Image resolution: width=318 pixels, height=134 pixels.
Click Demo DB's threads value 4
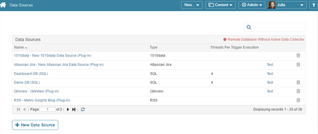click(212, 82)
